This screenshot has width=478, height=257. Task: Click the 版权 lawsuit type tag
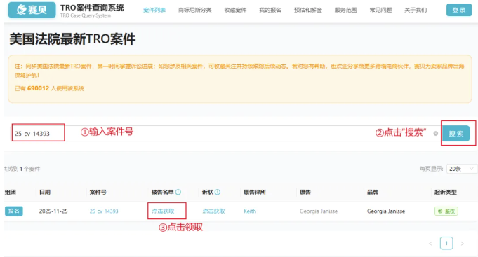point(446,211)
